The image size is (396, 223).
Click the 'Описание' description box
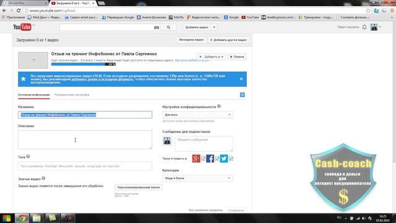(85, 139)
